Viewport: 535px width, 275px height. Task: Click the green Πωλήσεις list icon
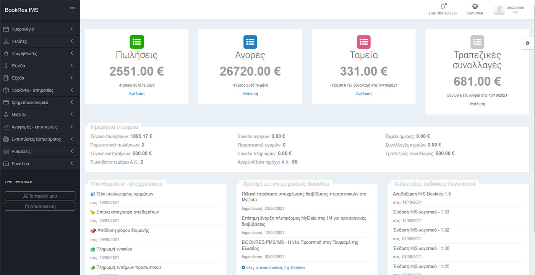click(x=137, y=42)
